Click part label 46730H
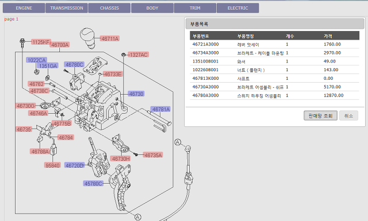 pos(121,158)
